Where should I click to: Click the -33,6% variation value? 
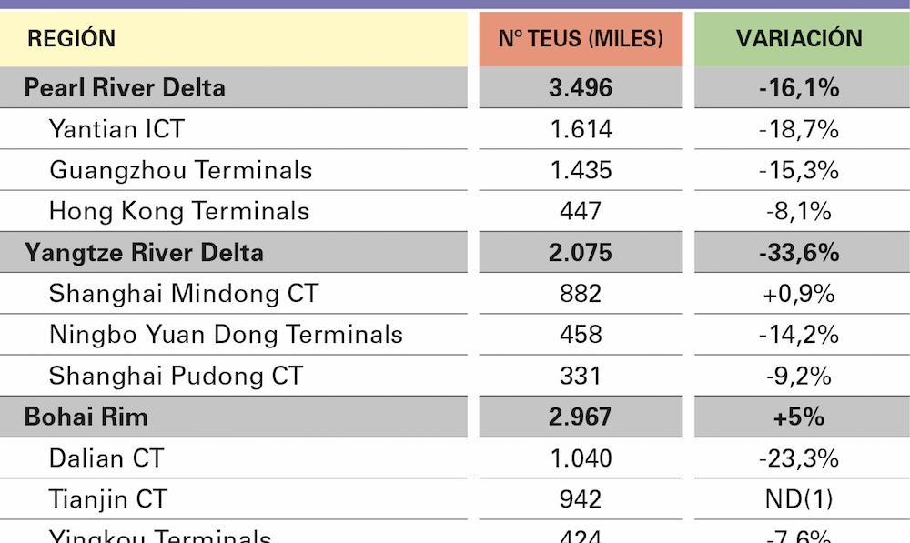[x=799, y=252]
